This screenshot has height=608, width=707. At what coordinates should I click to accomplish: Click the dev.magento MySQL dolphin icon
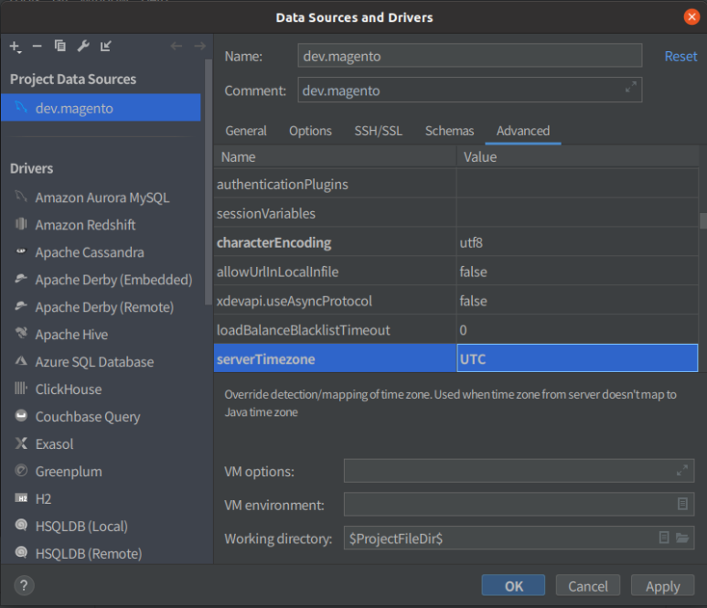point(21,107)
